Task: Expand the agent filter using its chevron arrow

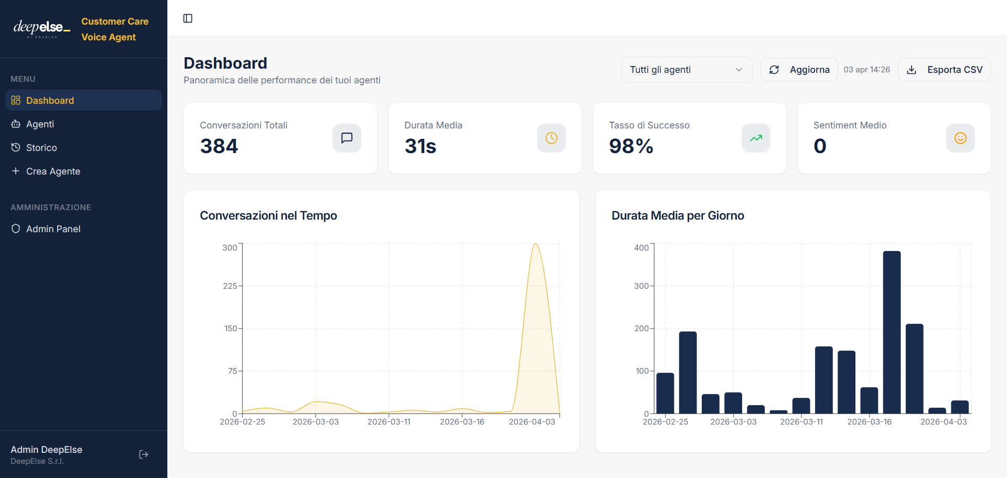Action: click(738, 70)
